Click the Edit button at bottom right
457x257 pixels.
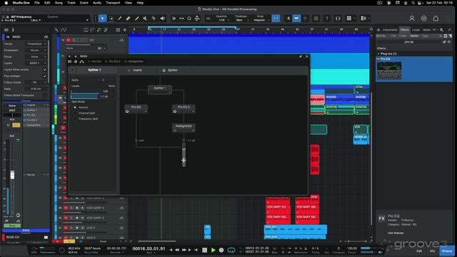pos(419,251)
